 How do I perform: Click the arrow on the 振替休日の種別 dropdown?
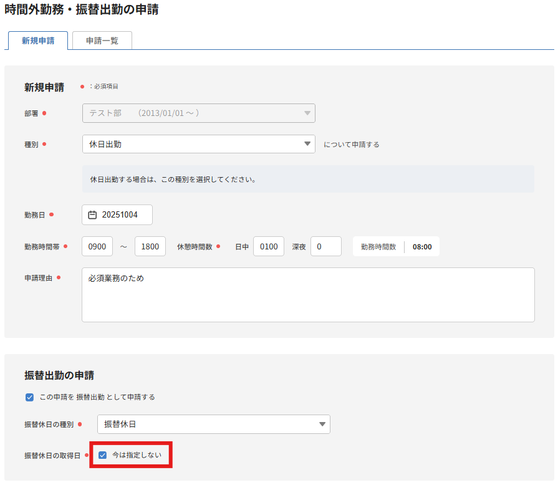tap(322, 425)
